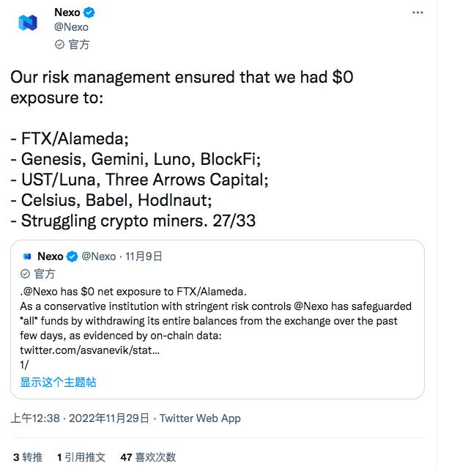This screenshot has height=469, width=457.
Task: Click 显示这个主题帖 to show the thread
Action: (x=58, y=382)
